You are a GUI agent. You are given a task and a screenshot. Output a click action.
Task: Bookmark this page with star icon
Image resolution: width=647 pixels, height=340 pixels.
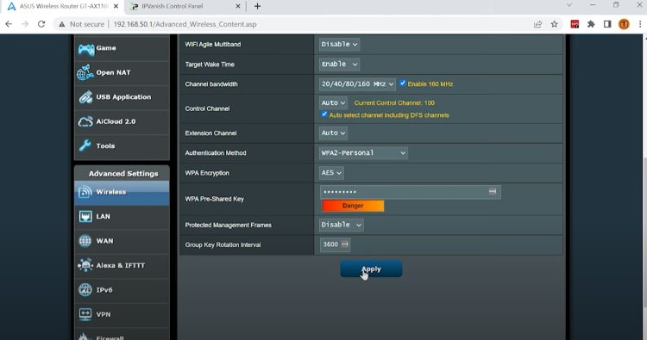tap(554, 24)
